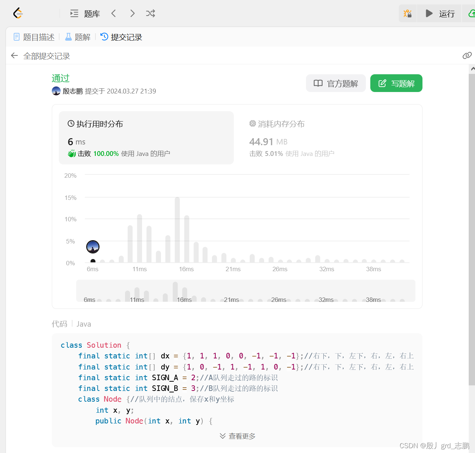Click the 'final static int SIGN_A' line
Image resolution: width=475 pixels, height=453 pixels.
coord(178,377)
